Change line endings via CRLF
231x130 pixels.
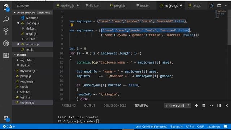click(x=201, y=127)
